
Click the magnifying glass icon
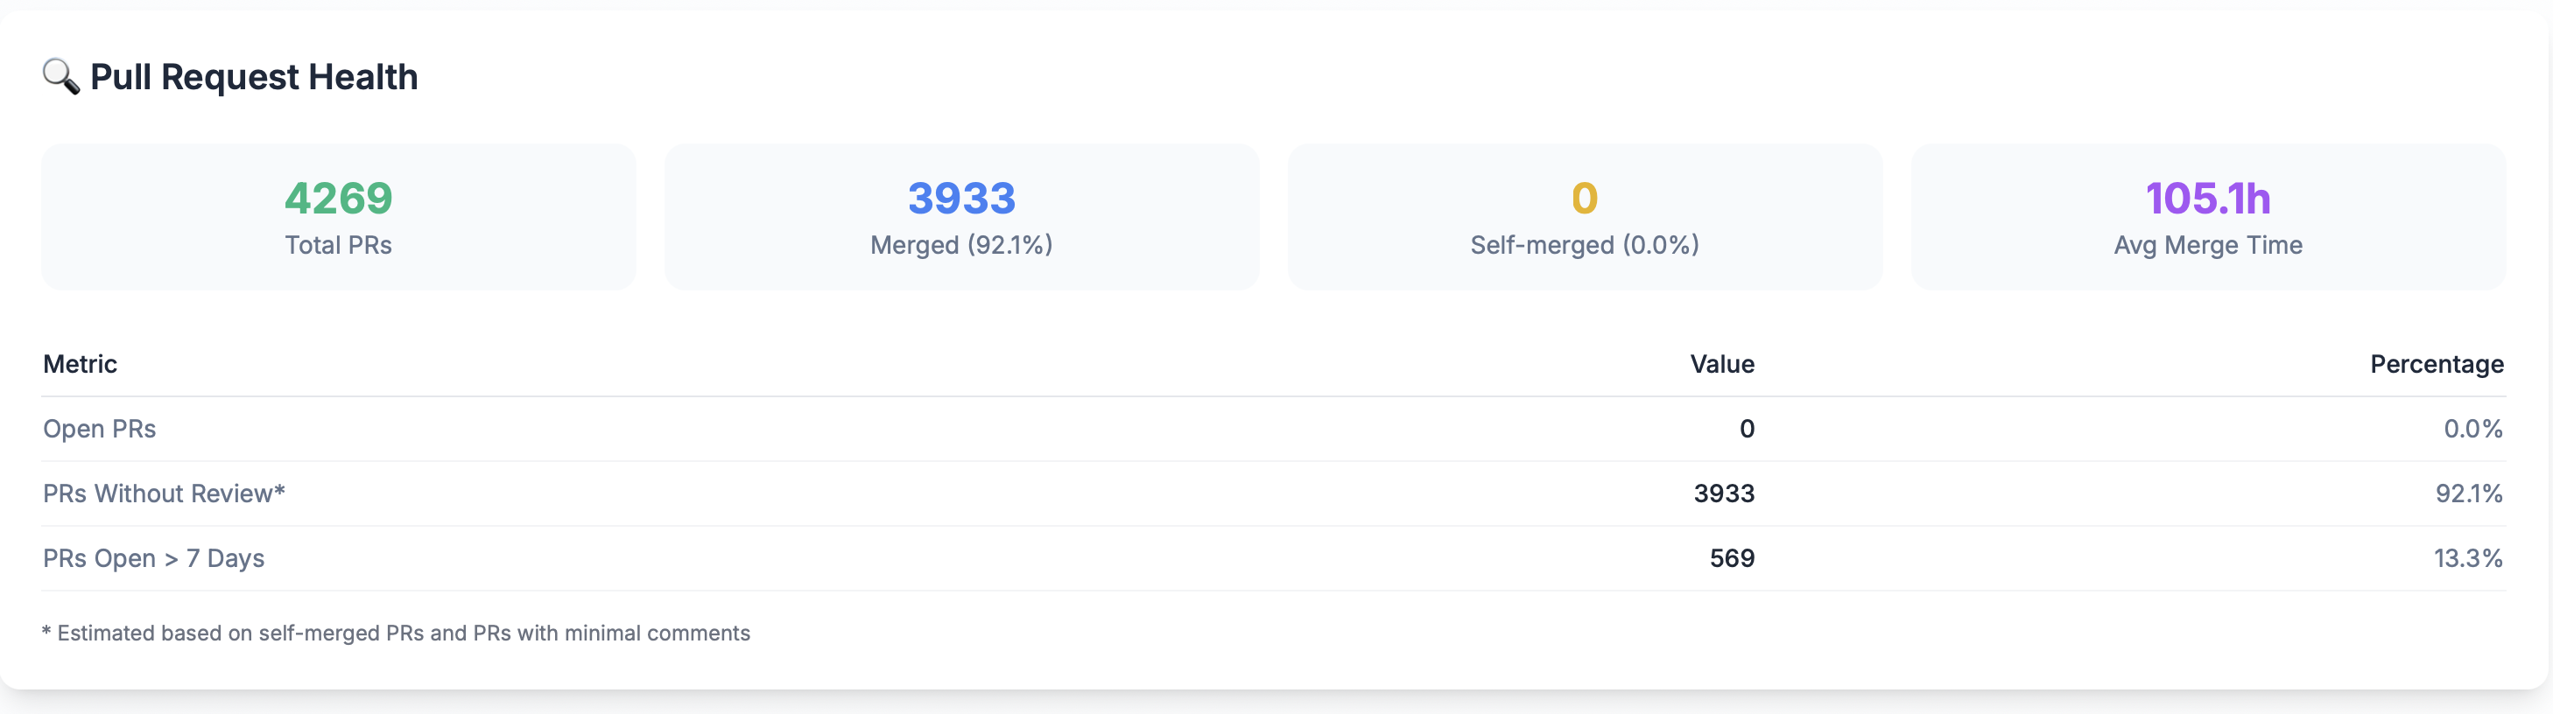click(x=60, y=76)
